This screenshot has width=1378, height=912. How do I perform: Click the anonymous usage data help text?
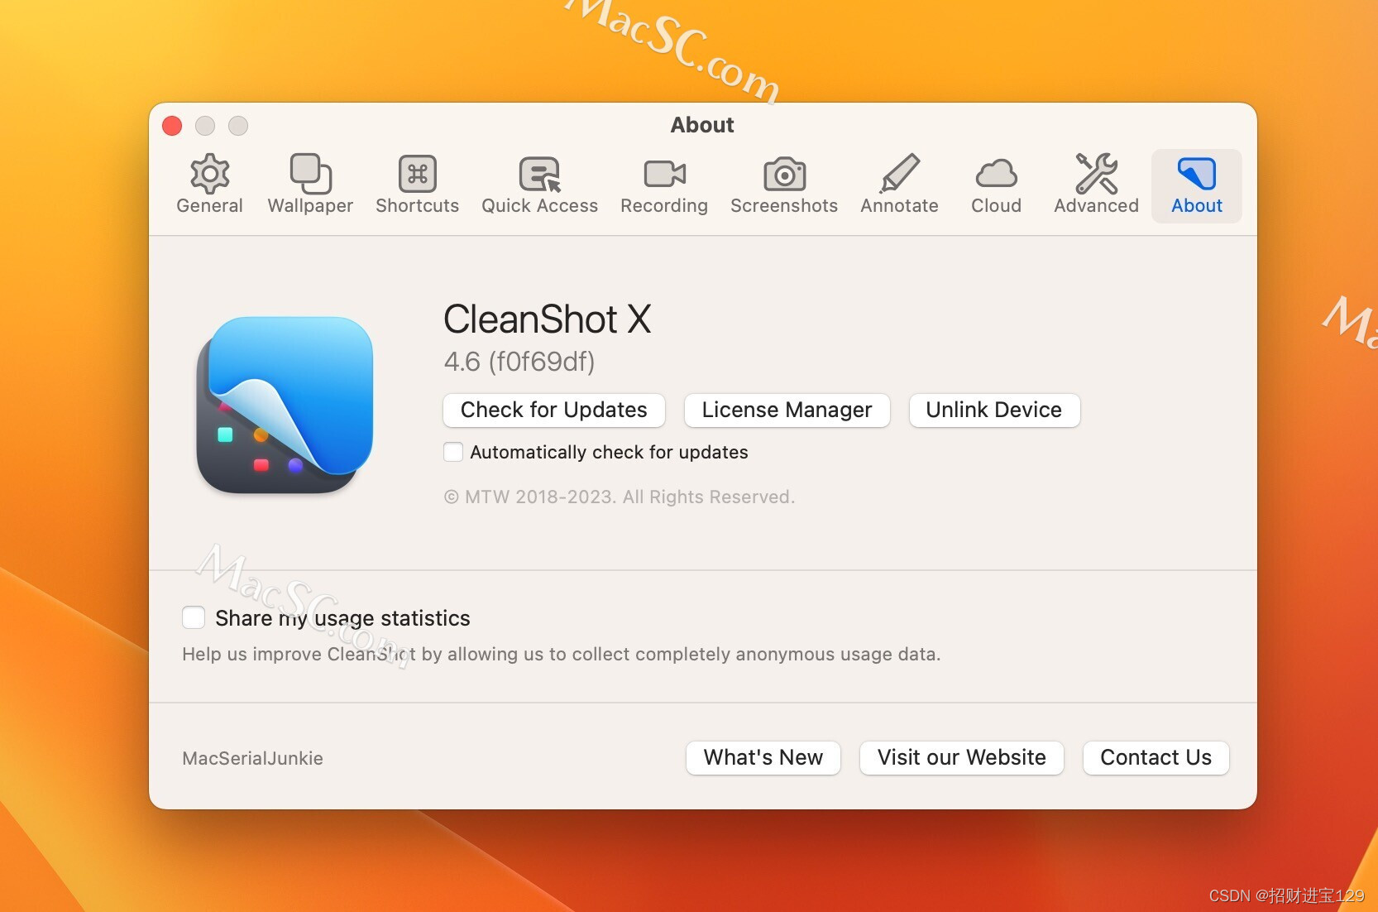click(561, 654)
